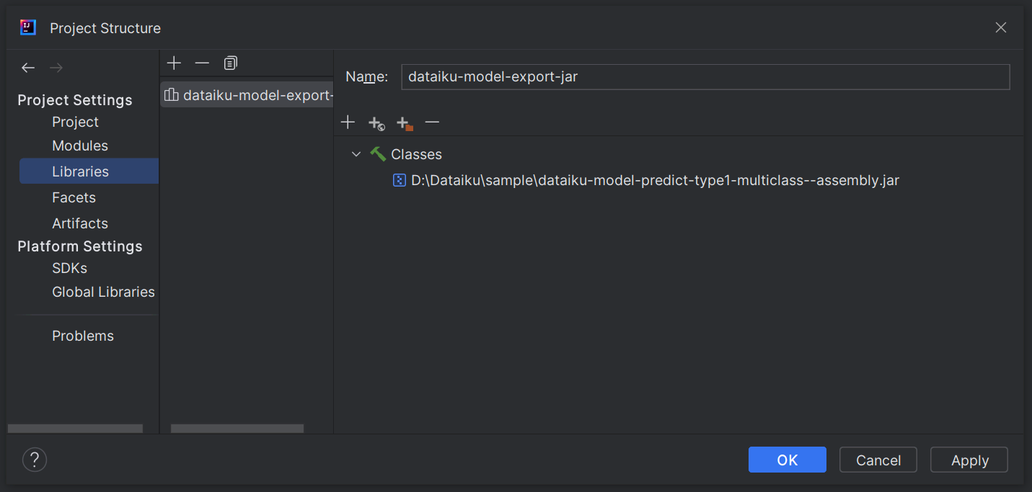Image resolution: width=1032 pixels, height=492 pixels.
Task: Copy the dataiku-model-export-jar library
Action: point(230,63)
